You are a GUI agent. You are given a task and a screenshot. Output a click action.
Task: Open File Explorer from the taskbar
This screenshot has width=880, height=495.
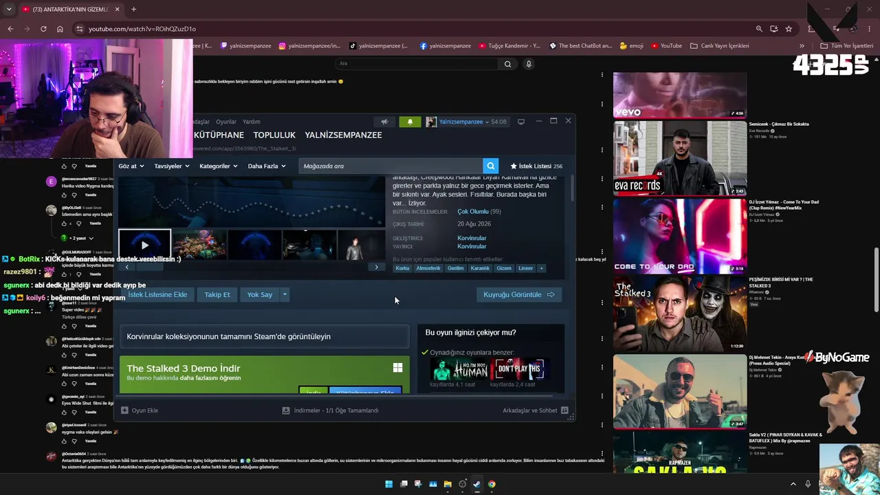point(448,484)
